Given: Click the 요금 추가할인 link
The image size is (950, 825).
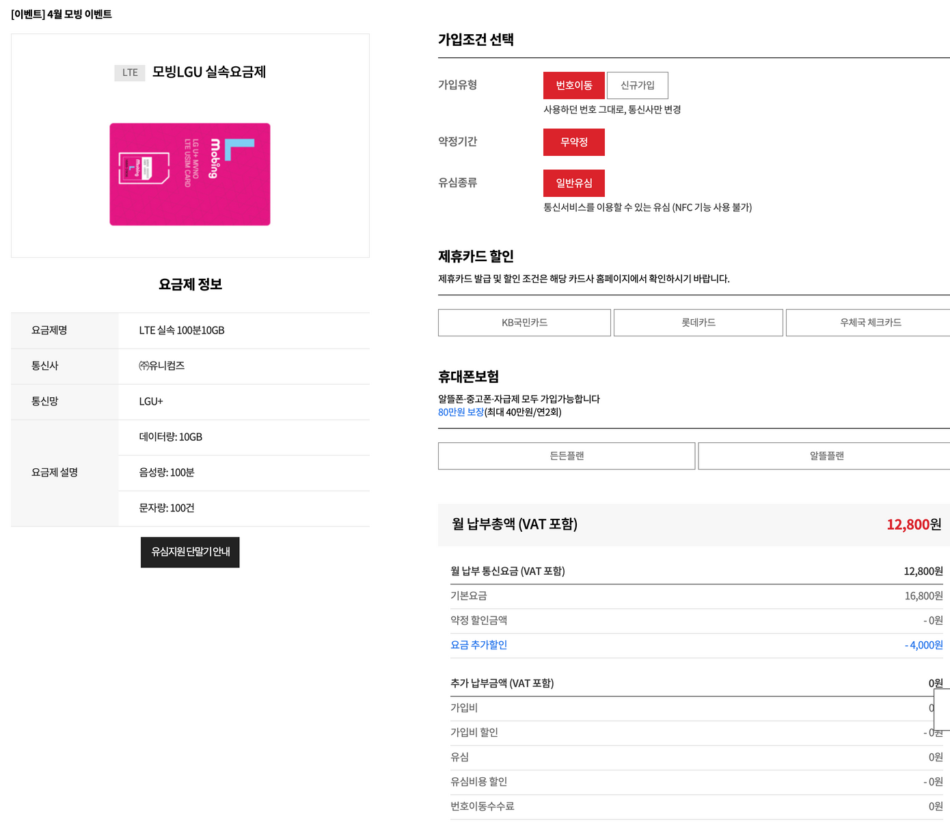Looking at the screenshot, I should [478, 645].
